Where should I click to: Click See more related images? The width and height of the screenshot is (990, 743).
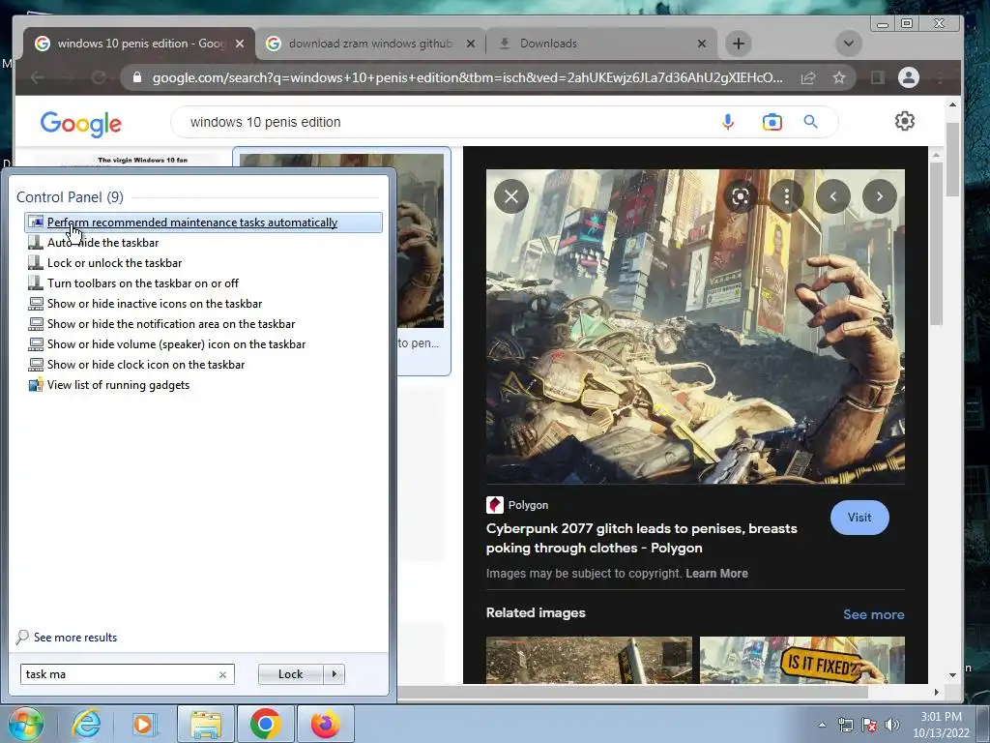tap(873, 614)
